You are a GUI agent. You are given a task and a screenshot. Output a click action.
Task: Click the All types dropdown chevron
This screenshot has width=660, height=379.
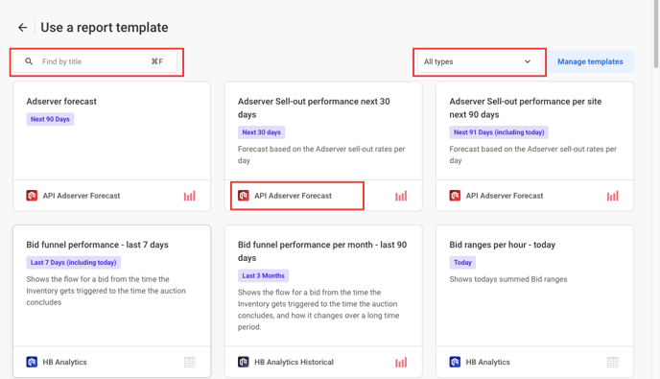coord(528,61)
